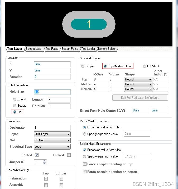Switch to the Top Layer tab
This screenshot has height=189, width=178.
15,49
